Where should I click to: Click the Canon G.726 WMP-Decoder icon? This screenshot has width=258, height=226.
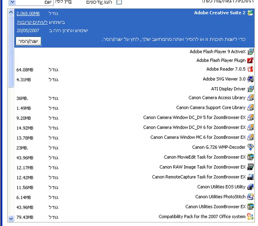click(x=251, y=147)
